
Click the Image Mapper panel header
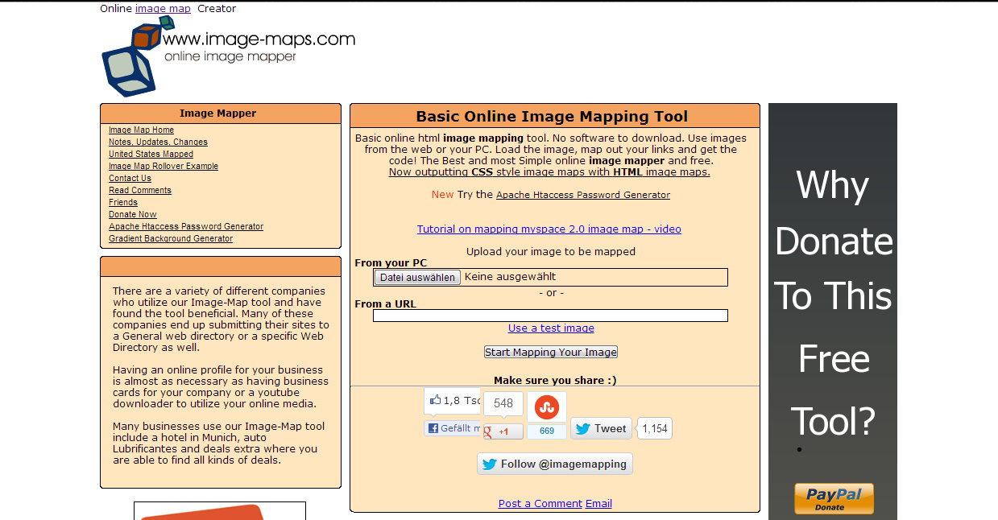click(221, 113)
